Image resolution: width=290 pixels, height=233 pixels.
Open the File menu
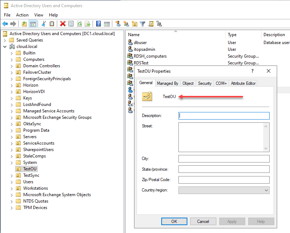click(x=7, y=15)
